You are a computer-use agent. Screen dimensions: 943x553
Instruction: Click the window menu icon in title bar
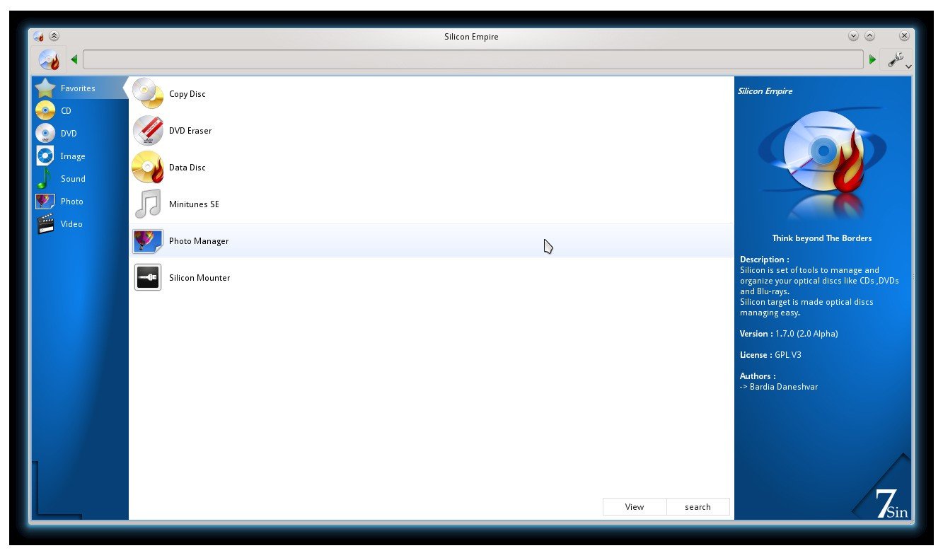[39, 36]
